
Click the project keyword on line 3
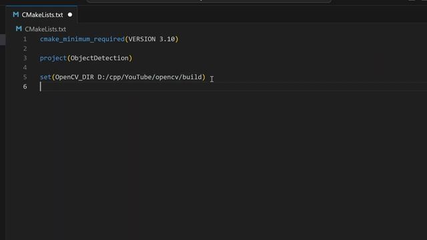coord(53,58)
